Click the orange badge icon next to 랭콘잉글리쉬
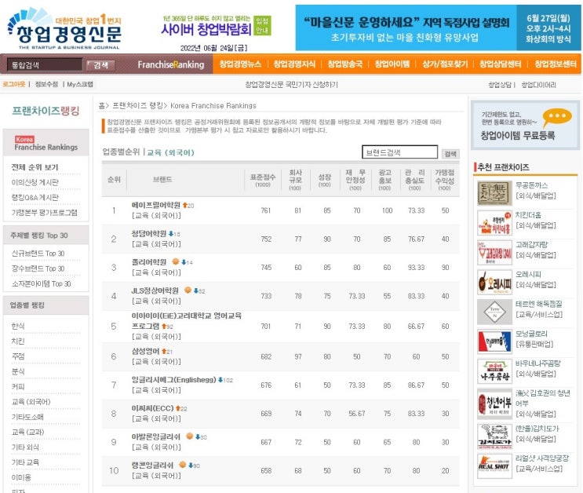This screenshot has height=493, width=583. 183,465
